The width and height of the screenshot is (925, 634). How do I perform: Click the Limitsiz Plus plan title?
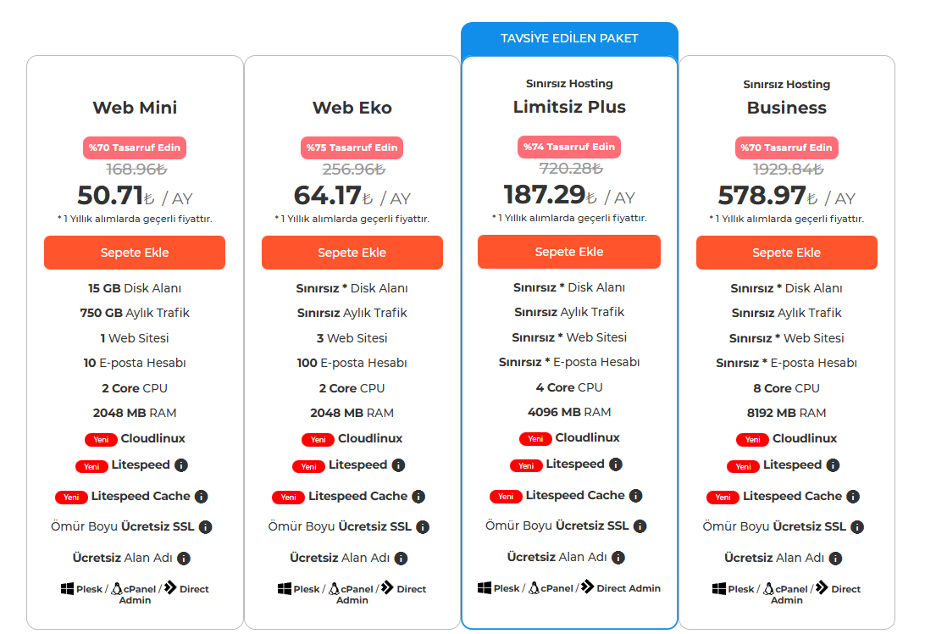pos(569,107)
